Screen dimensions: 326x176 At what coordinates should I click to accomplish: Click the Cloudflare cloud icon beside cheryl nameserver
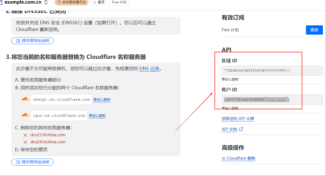[x=25, y=99]
